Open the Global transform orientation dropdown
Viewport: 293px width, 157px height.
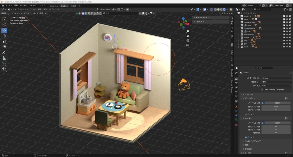click(104, 9)
